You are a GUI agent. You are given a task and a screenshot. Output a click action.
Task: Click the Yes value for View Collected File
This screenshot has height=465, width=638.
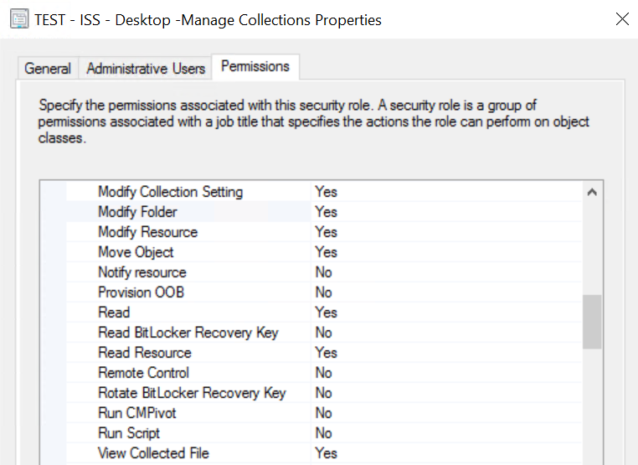327,453
